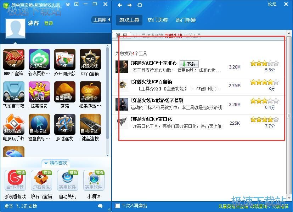
Task: Collapse the 猜你喜欢 section
Action: 56,163
